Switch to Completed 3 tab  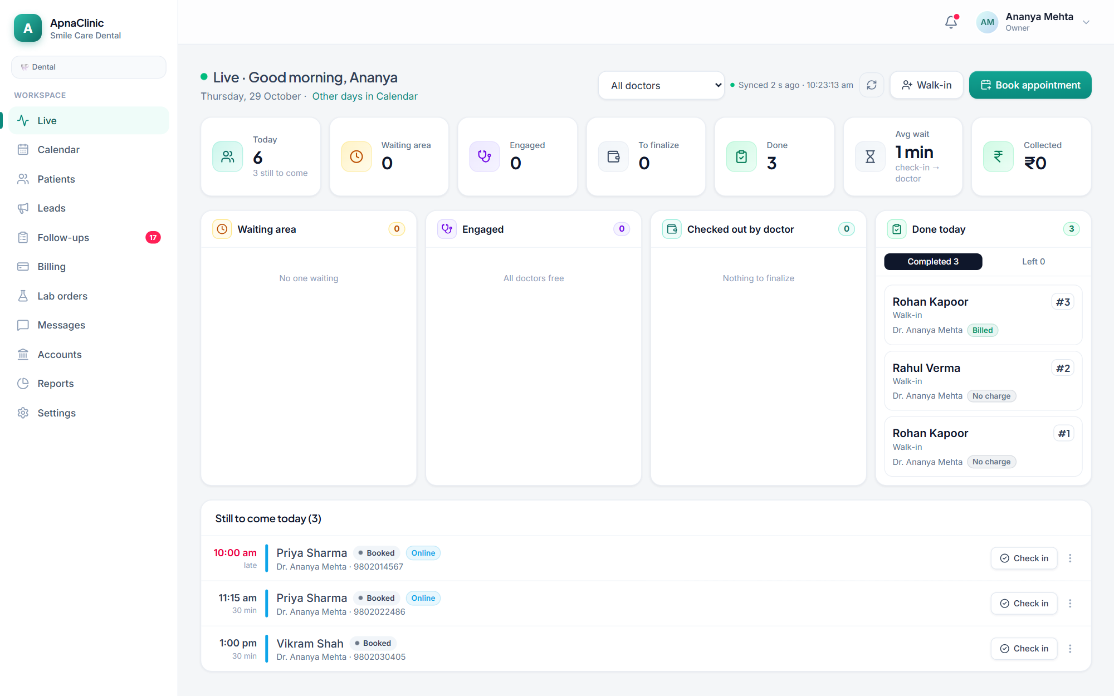coord(933,262)
